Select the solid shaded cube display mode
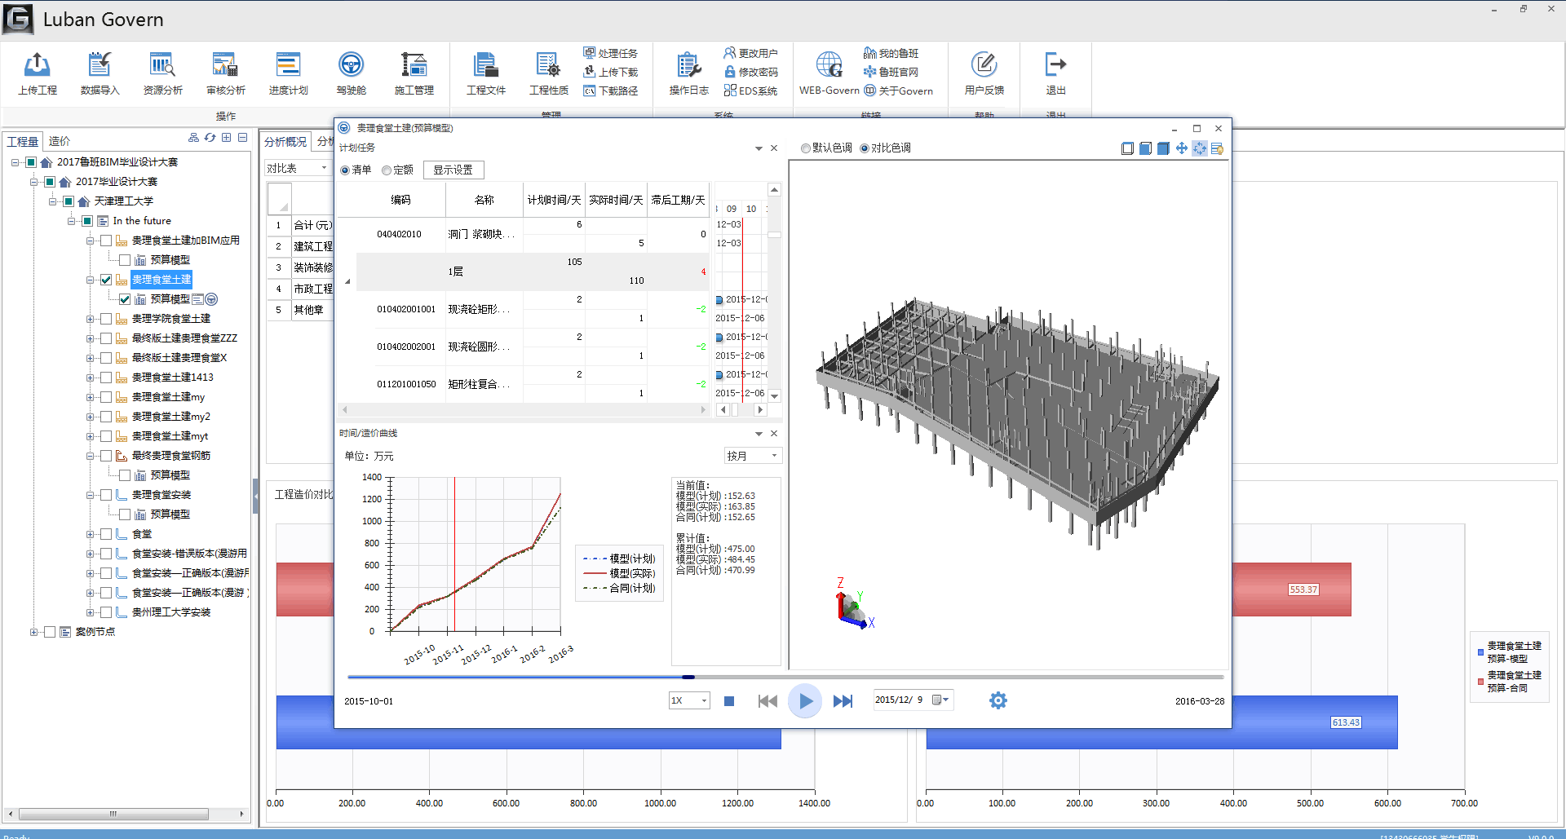Viewport: 1566px width, 839px height. (1163, 148)
